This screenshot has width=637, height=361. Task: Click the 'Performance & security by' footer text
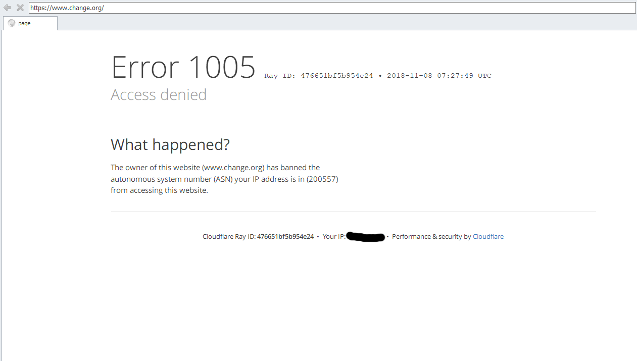[431, 236]
